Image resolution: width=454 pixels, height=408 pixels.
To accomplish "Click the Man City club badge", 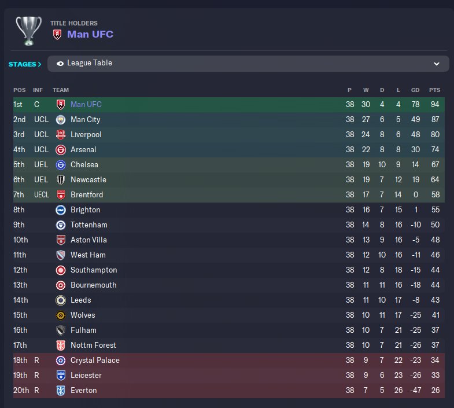I will 61,120.
